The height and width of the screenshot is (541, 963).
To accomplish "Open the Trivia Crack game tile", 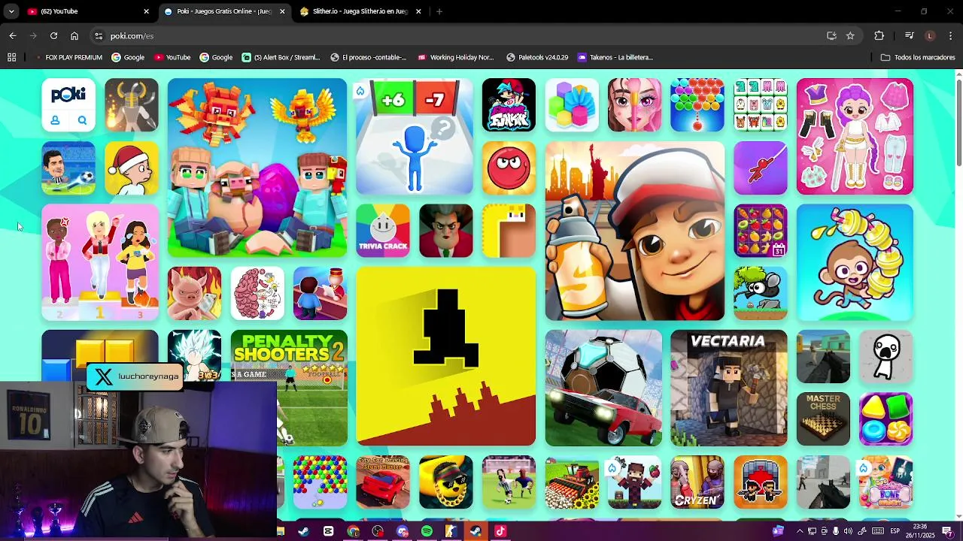I will [383, 231].
